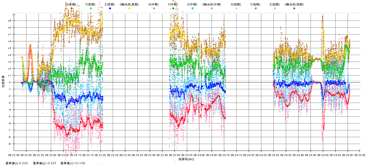The width and height of the screenshot is (371, 167).
Task: Click the 基準値(z):10.106 text
Action: click(73, 163)
